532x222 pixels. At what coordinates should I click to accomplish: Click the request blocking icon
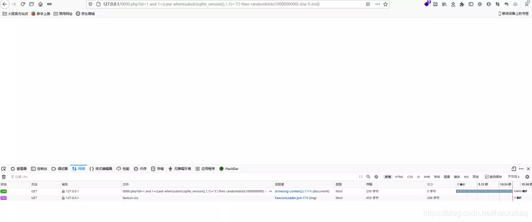pos(376,177)
